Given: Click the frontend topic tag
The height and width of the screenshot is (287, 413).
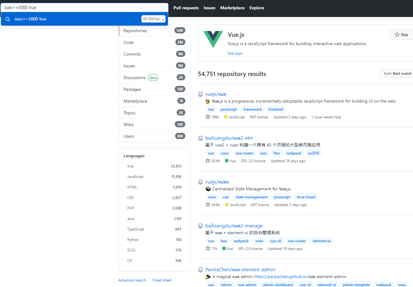Looking at the screenshot, I should tap(276, 109).
